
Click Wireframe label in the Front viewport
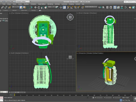[x=93, y=13]
